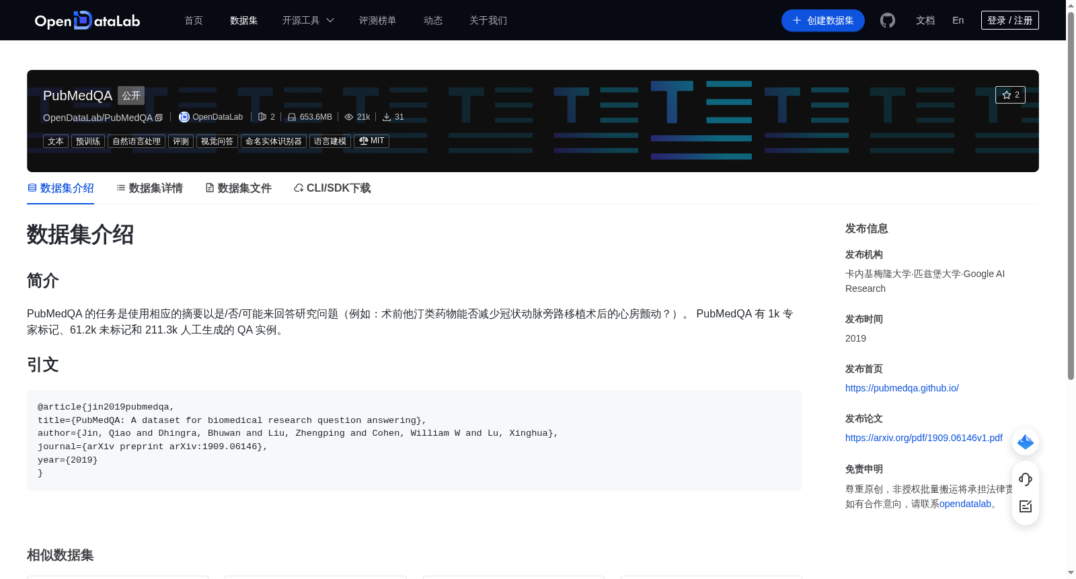Image resolution: width=1076 pixels, height=579 pixels.
Task: Open 评测榜单 navigation item
Action: pyautogui.click(x=378, y=20)
